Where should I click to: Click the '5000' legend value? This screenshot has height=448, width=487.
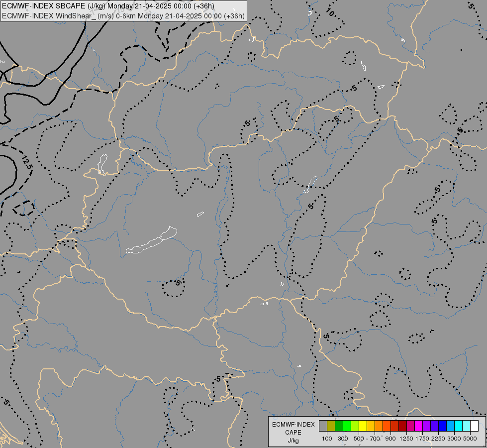coord(470,439)
